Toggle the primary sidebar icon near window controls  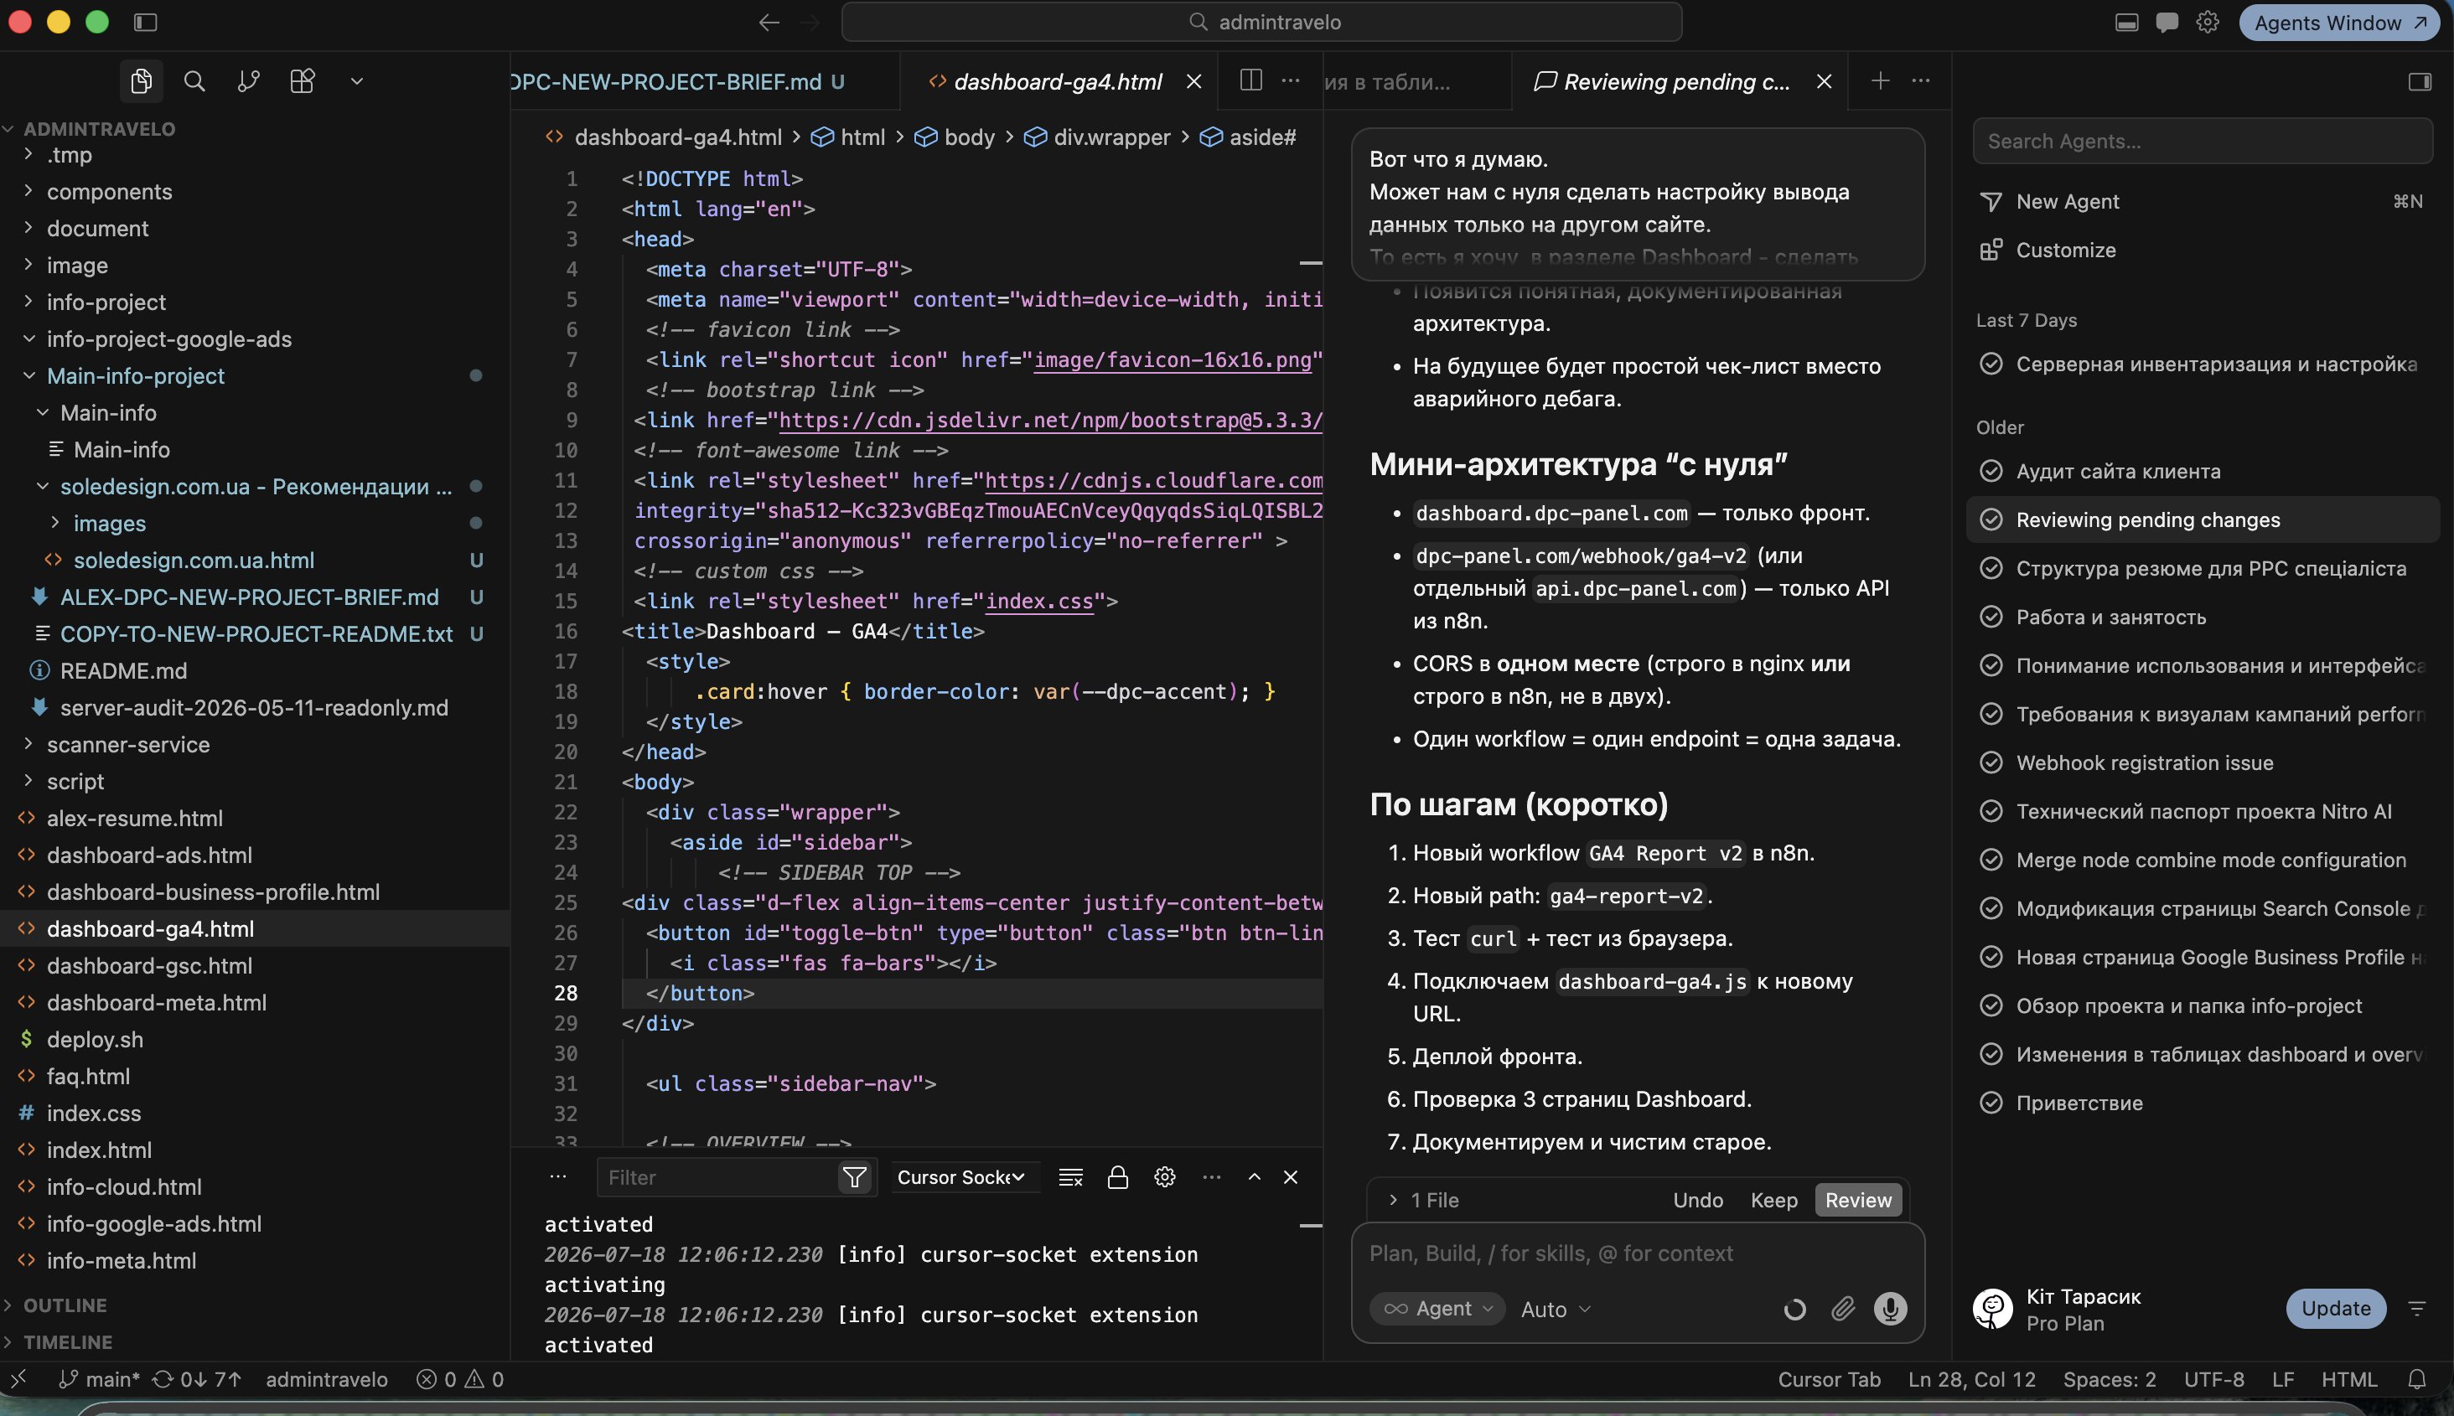(x=145, y=23)
